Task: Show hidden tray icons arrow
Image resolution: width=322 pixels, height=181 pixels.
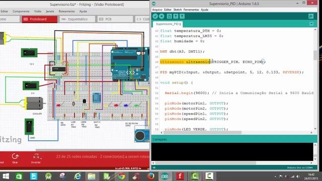Action: (275, 176)
